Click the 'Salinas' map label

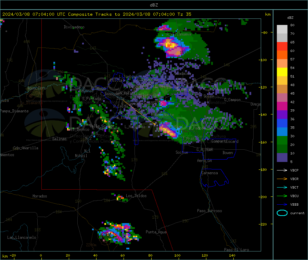tap(59, 139)
